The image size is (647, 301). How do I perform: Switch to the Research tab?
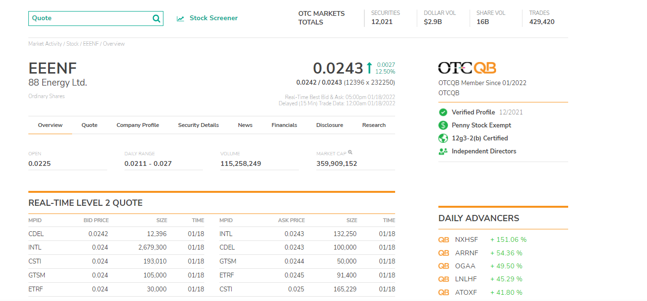pyautogui.click(x=374, y=125)
